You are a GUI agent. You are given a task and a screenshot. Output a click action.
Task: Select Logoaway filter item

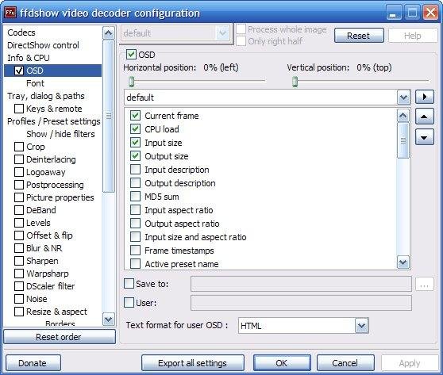(46, 172)
